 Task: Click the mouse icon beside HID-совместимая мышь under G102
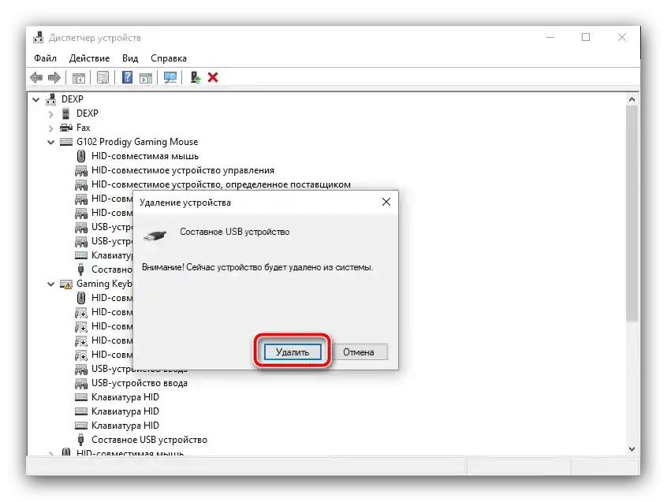coord(81,156)
